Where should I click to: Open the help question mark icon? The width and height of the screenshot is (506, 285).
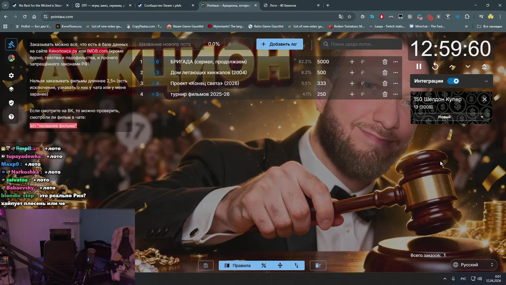click(x=11, y=117)
